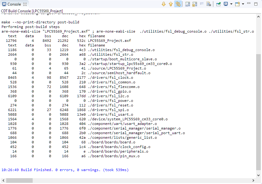Jump to next build error arrow
The width and height of the screenshot is (262, 184).
click(x=164, y=4)
